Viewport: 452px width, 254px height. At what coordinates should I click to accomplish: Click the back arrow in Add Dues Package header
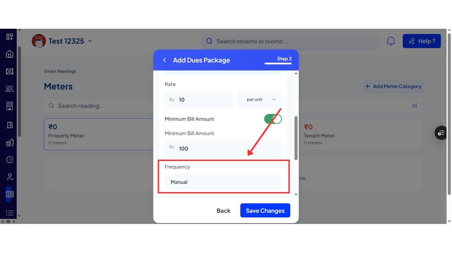point(165,60)
